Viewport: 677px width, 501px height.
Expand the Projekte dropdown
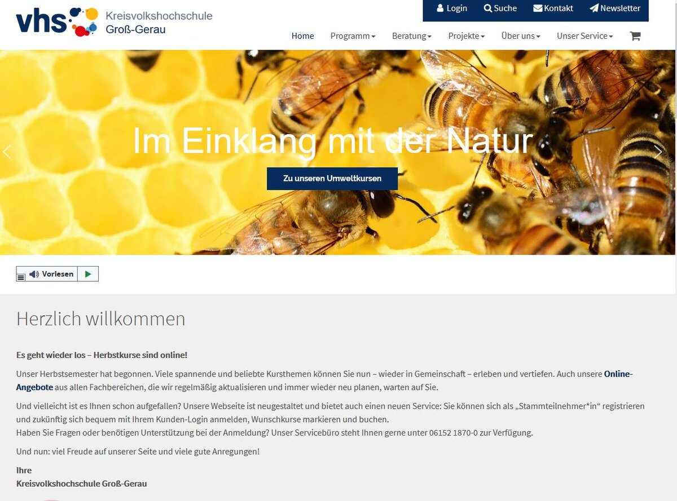(466, 36)
